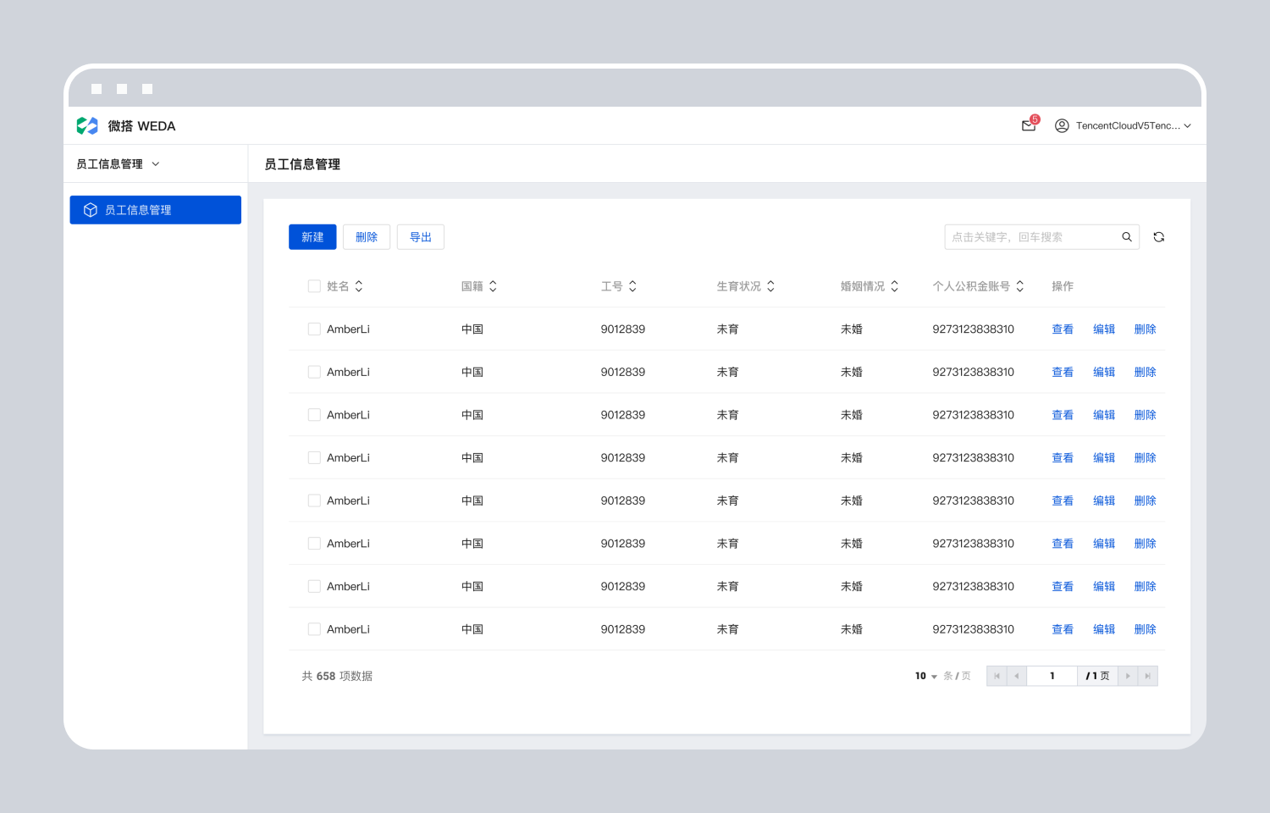Click the magnifier search icon

(x=1127, y=237)
